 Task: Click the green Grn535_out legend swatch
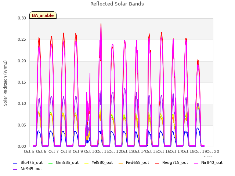(51, 163)
